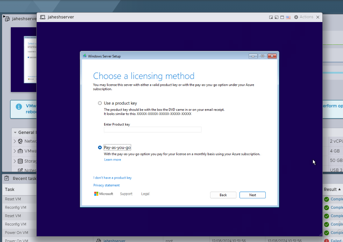The width and height of the screenshot is (343, 242).
Task: Click the Recent tasks clipboard icon
Action: [x=7, y=178]
